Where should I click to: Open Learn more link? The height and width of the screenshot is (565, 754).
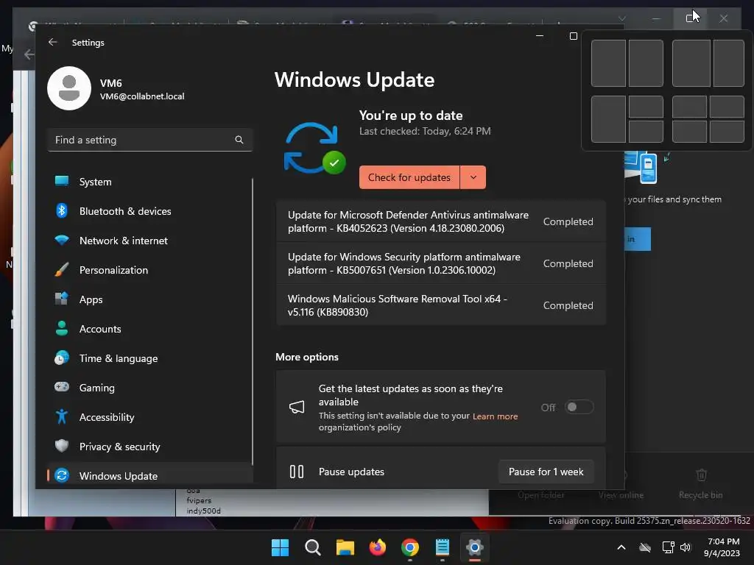(x=495, y=416)
